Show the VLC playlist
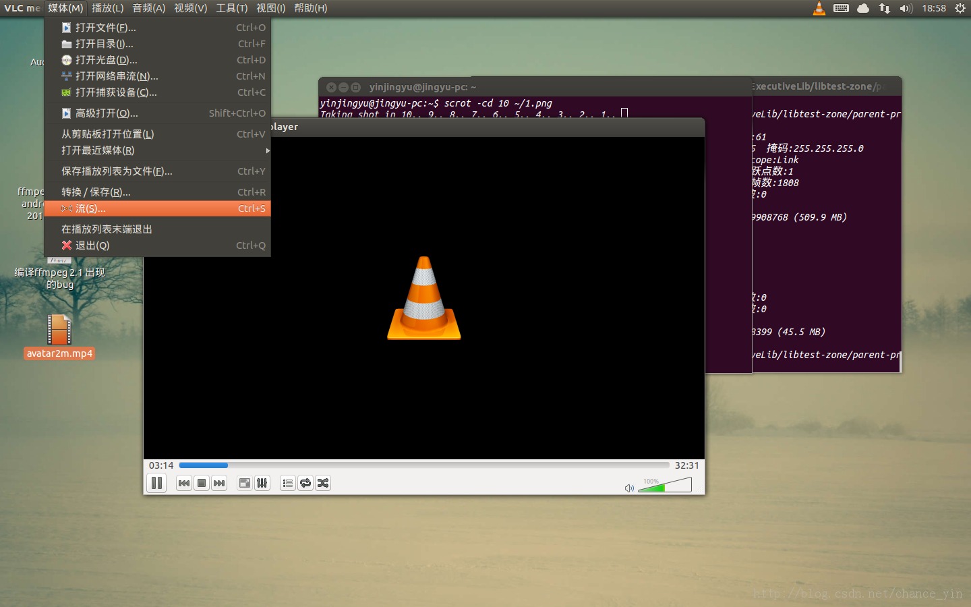The image size is (971, 607). click(x=287, y=483)
